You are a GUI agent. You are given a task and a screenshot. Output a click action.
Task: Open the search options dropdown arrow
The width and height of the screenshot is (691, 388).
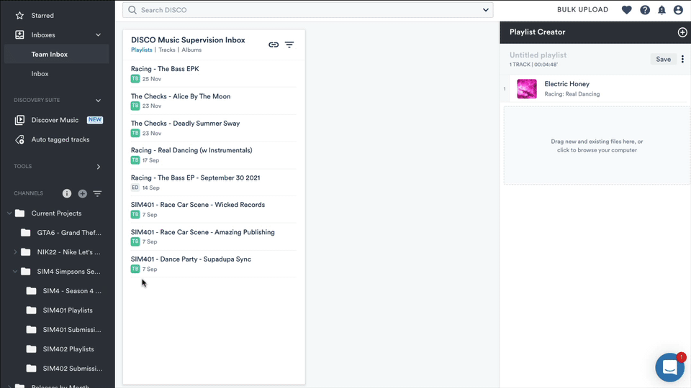[x=486, y=9]
